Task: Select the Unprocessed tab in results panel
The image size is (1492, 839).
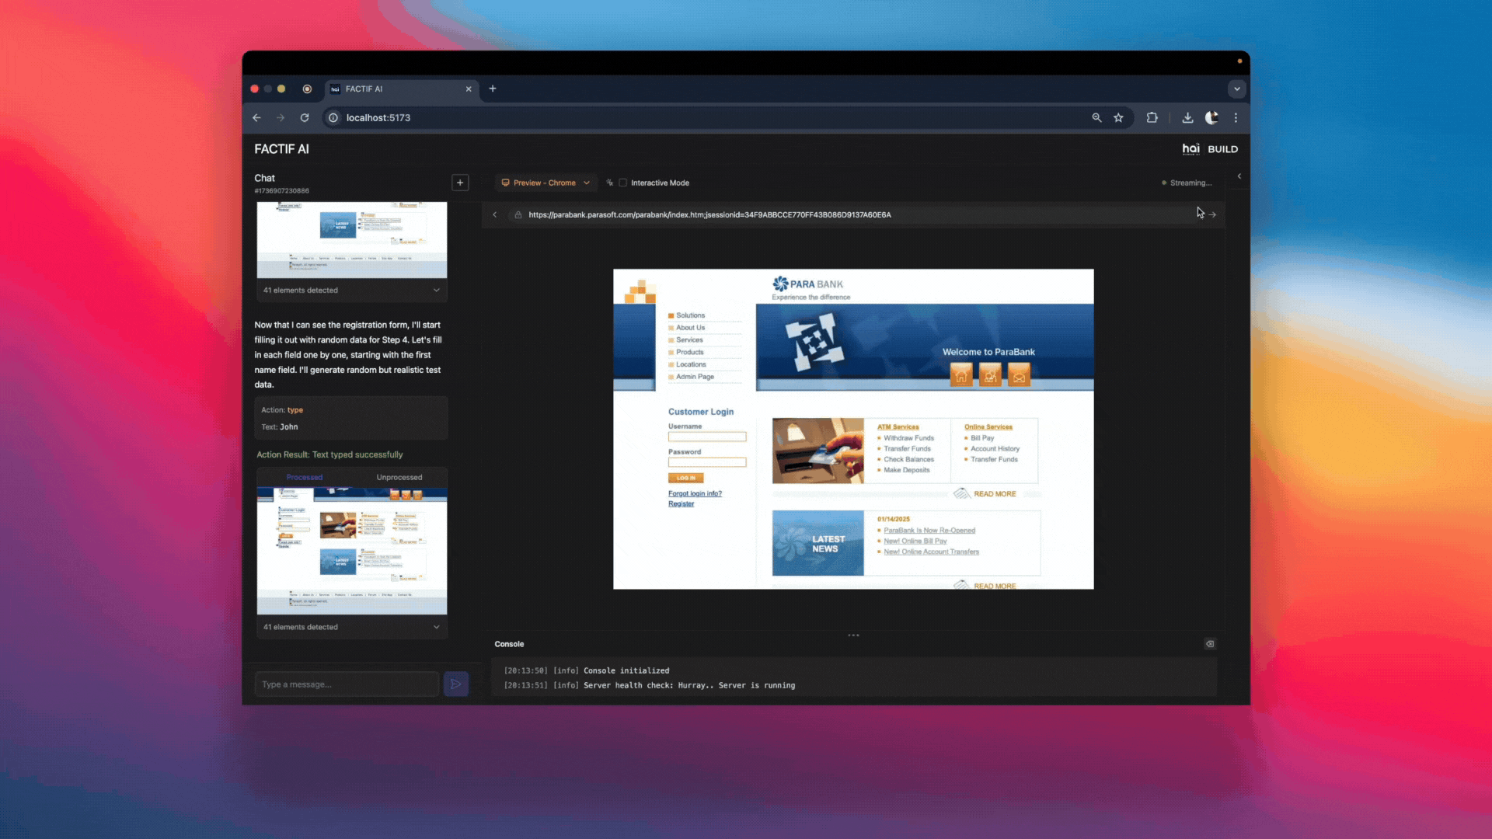Action: coord(399,476)
